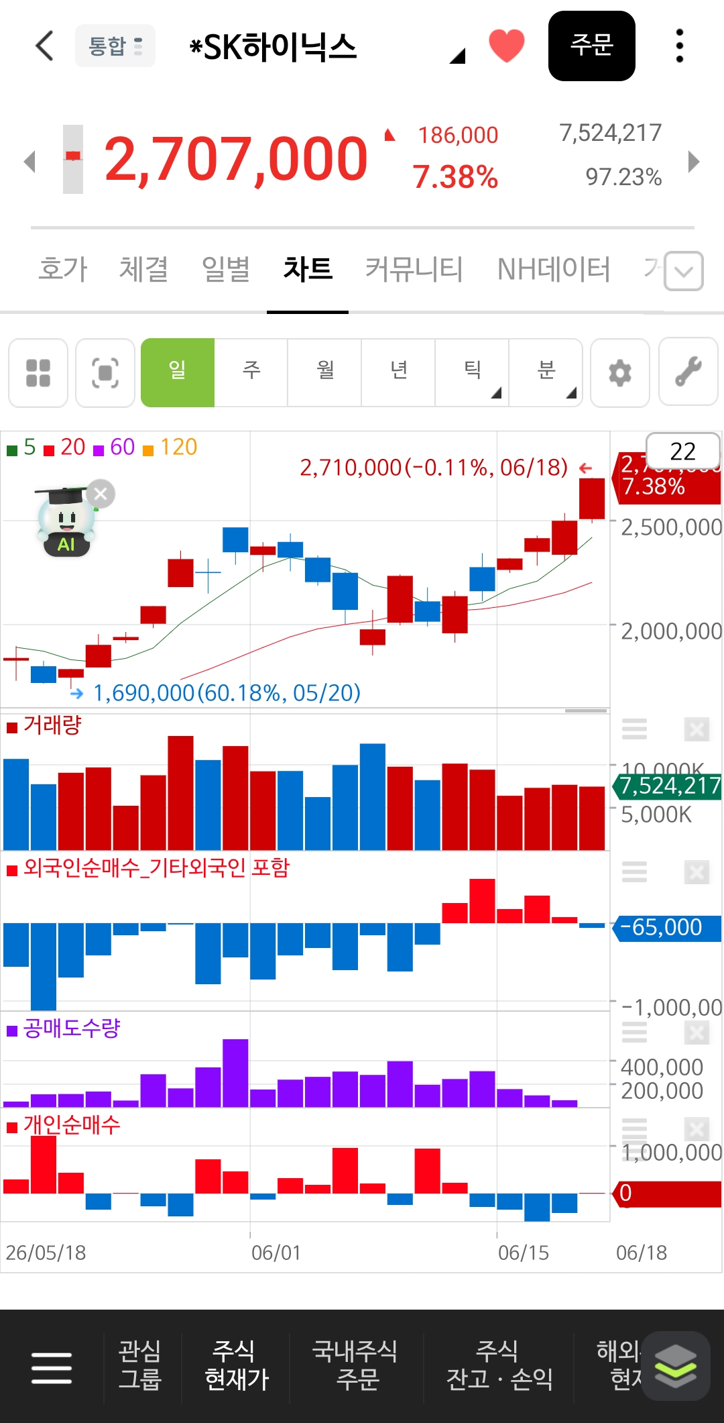Toggle the red heart favorite icon

(x=507, y=46)
